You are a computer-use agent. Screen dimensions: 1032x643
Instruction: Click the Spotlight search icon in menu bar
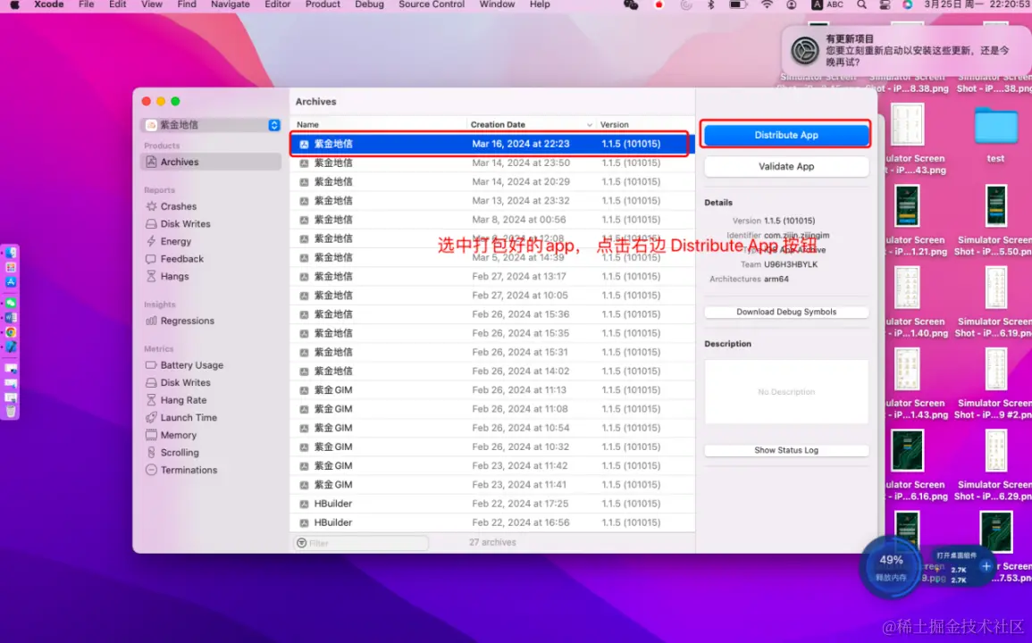[861, 4]
